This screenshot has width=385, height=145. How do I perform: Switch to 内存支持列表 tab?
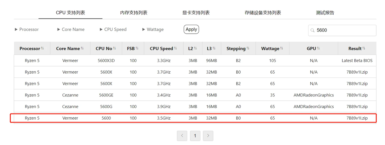(134, 13)
